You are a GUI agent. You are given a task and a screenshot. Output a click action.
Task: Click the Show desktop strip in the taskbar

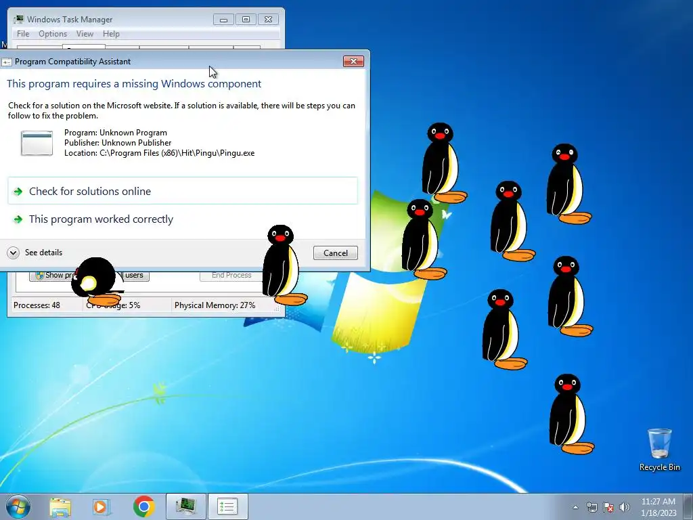pyautogui.click(x=688, y=507)
